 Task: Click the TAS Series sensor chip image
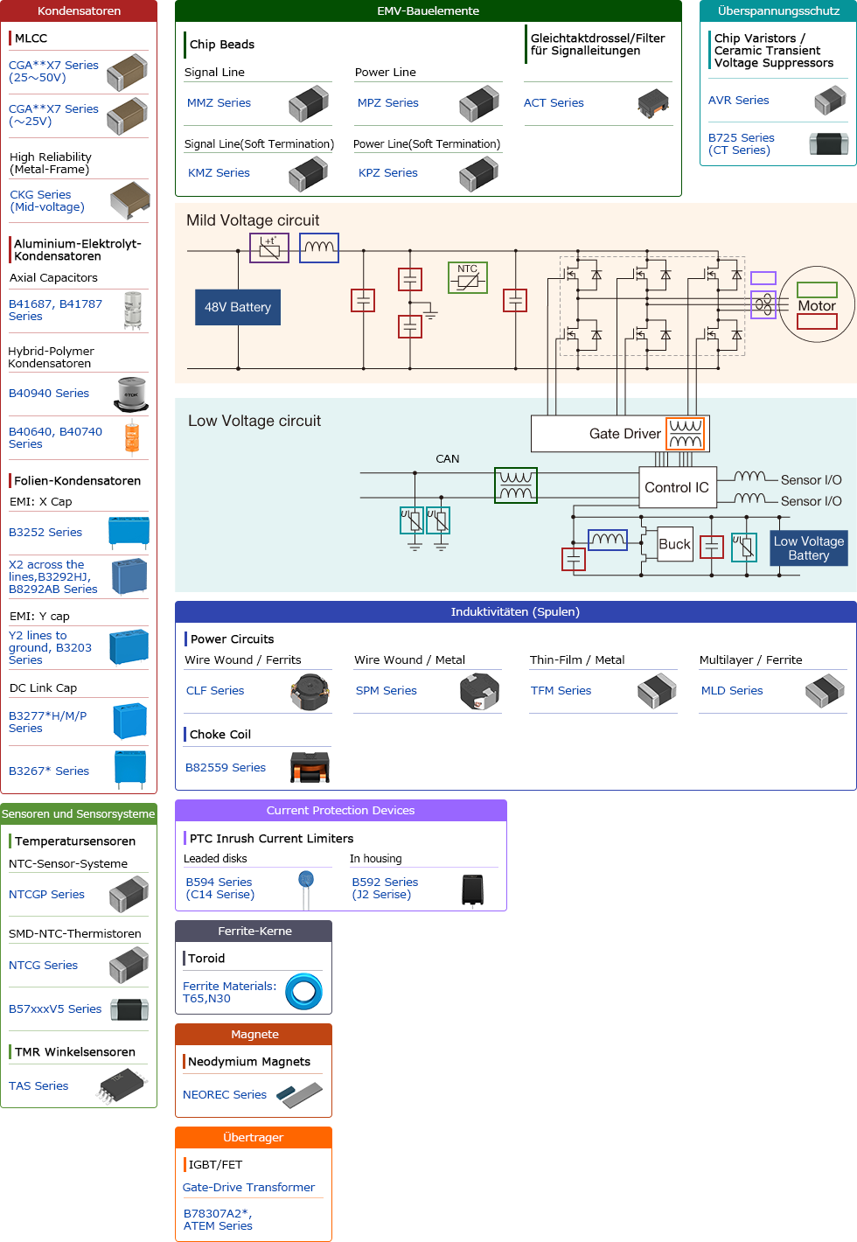[x=122, y=1085]
